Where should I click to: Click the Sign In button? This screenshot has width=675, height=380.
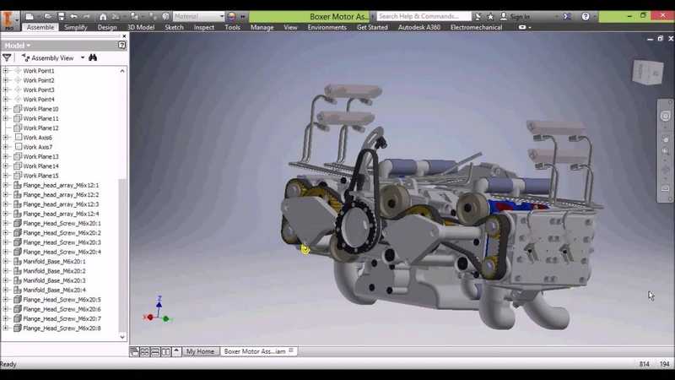pyautogui.click(x=516, y=16)
